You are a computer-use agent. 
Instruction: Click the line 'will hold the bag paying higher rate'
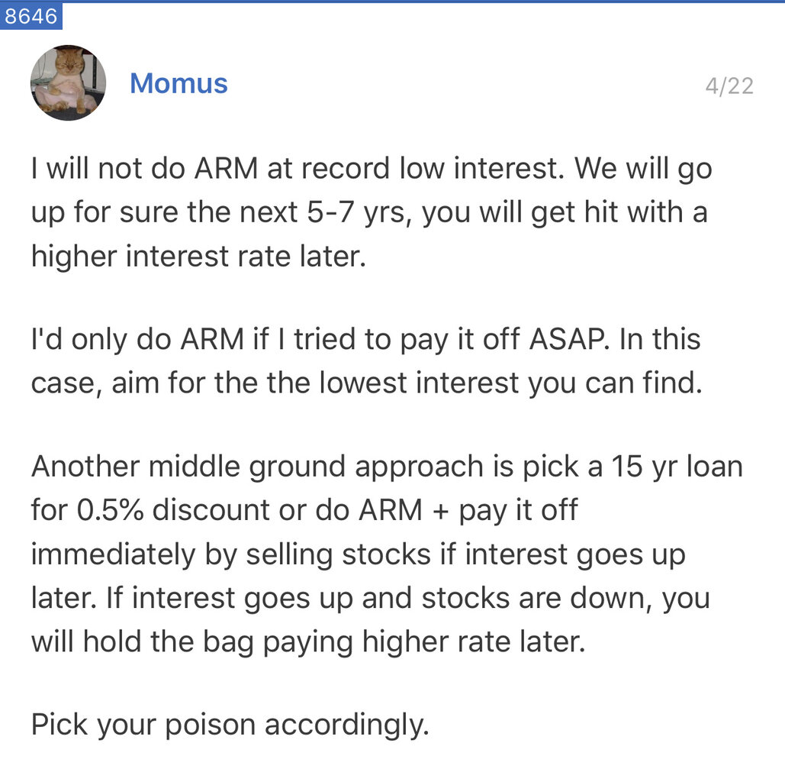tap(308, 641)
